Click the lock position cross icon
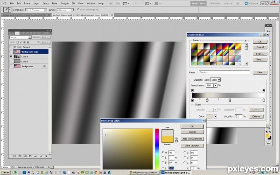 click(x=24, y=42)
